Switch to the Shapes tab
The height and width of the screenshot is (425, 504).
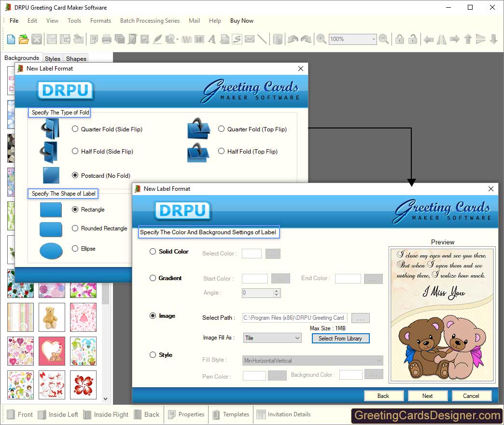tap(76, 58)
